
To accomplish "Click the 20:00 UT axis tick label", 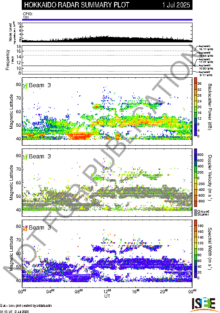I will pyautogui.click(x=164, y=292).
